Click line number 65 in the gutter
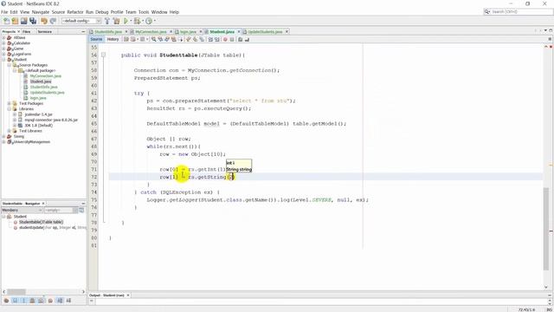Viewport: 554px width, 312px height. 93,124
